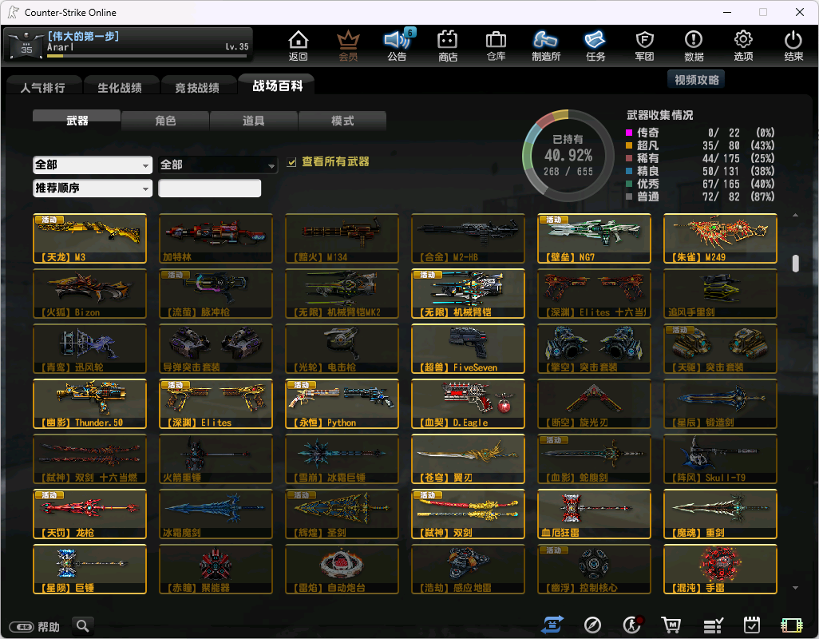
Task: Expand the dark 全部 subcategory dropdown
Action: click(217, 165)
